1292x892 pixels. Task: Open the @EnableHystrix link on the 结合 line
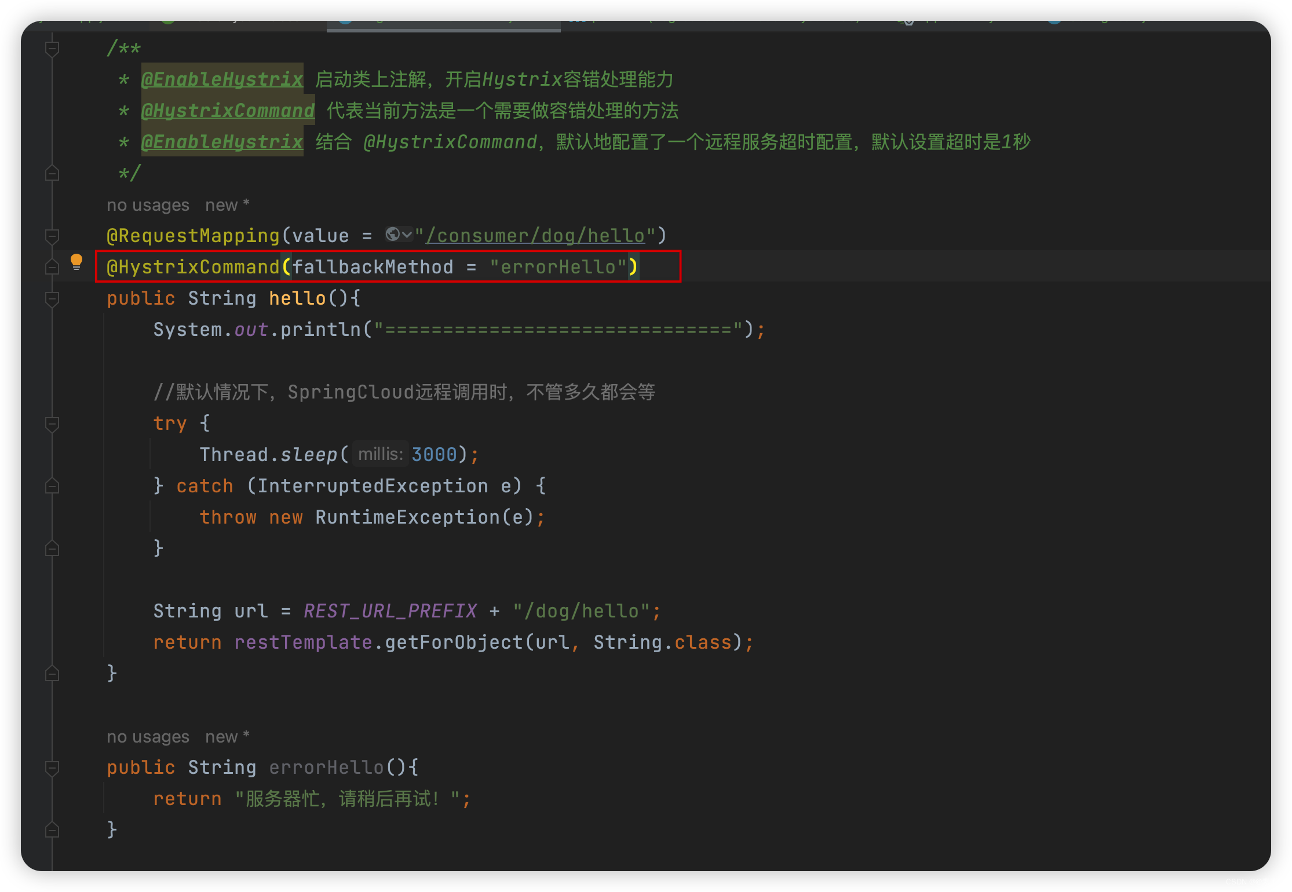coord(222,142)
